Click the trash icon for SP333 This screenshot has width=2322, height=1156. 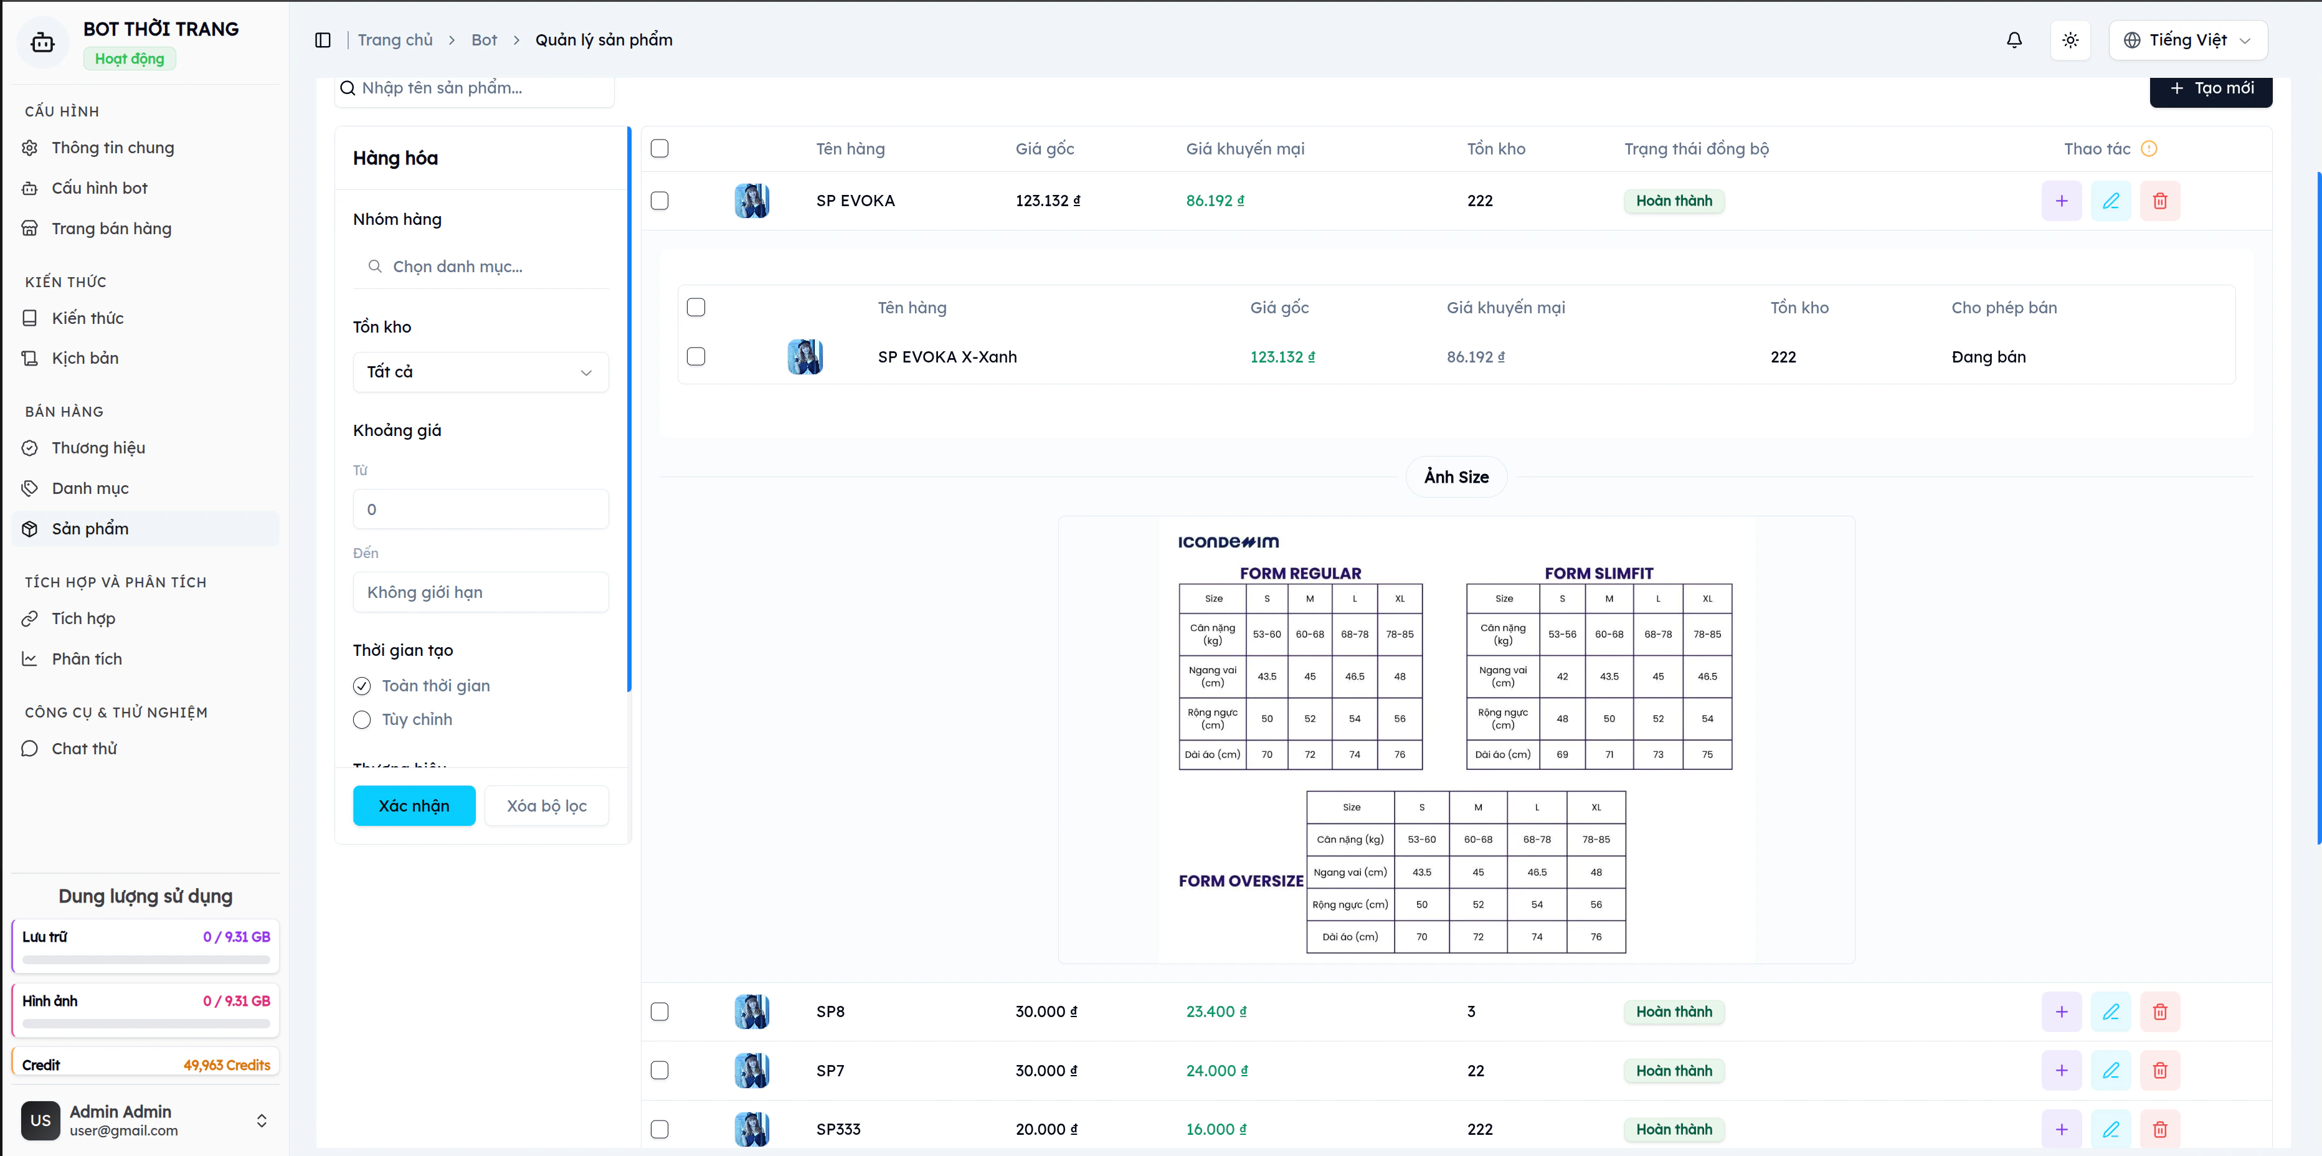click(x=2160, y=1129)
